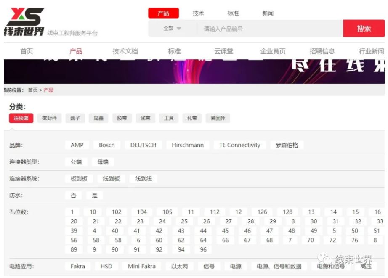Click the XS 线束世界 logo

(x=24, y=22)
